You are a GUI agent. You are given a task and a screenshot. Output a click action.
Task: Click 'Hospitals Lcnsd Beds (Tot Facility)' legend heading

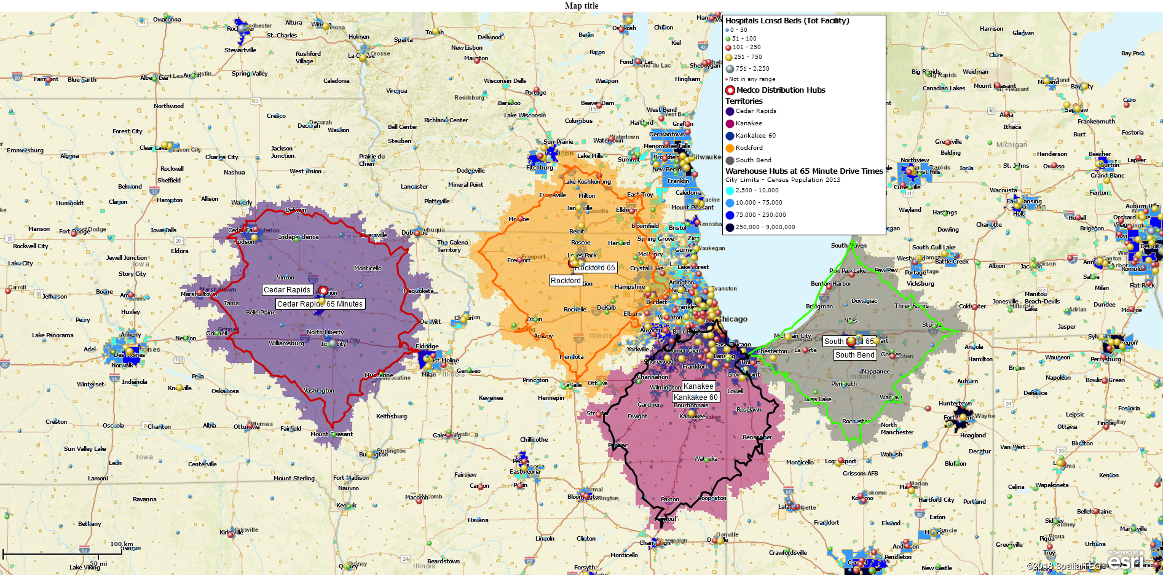click(787, 21)
